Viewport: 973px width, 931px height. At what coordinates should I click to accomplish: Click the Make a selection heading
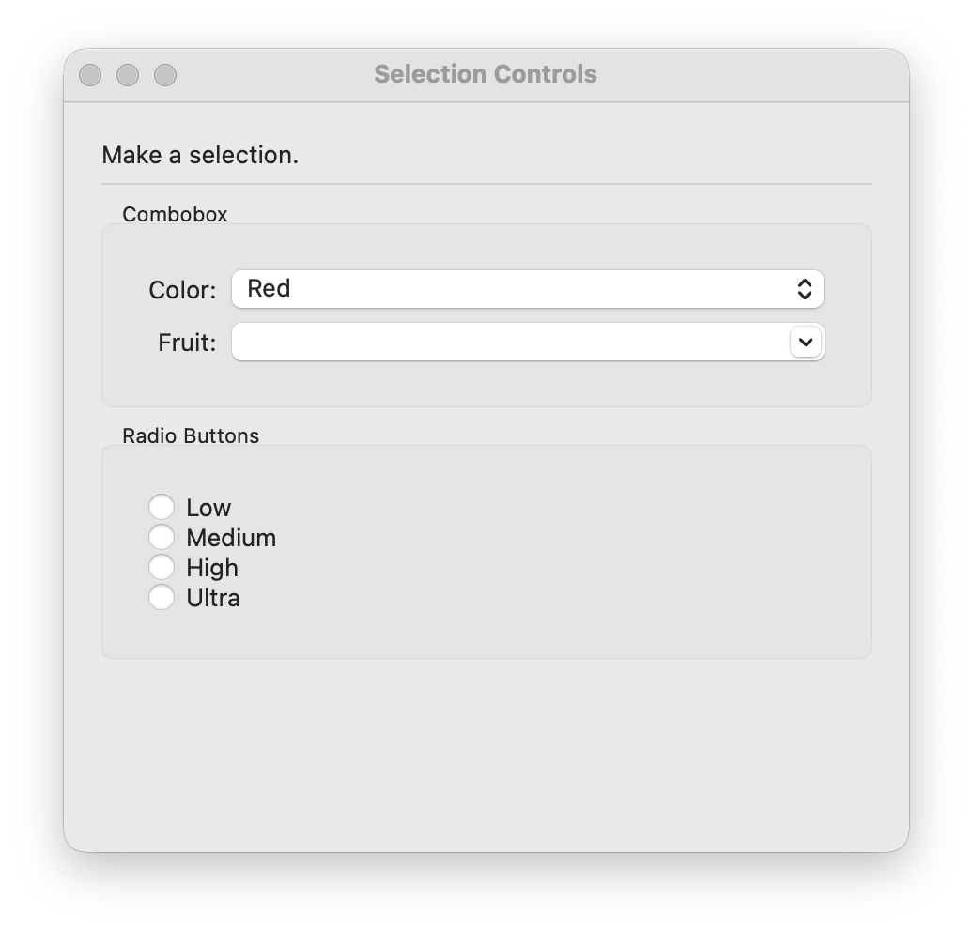point(201,155)
